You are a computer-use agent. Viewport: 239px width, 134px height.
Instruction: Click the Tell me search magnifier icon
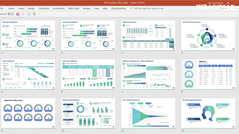click(x=131, y=8)
